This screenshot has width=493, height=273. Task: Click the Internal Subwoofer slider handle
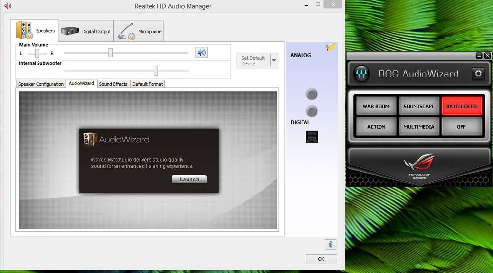156,71
